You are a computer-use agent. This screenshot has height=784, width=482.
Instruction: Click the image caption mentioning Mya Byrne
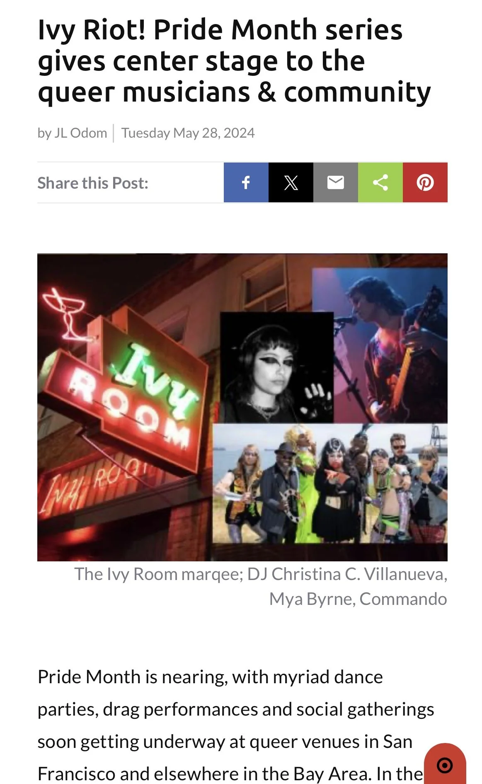coord(261,586)
